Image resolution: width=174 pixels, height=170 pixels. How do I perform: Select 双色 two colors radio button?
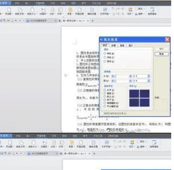pyautogui.click(x=105, y=58)
